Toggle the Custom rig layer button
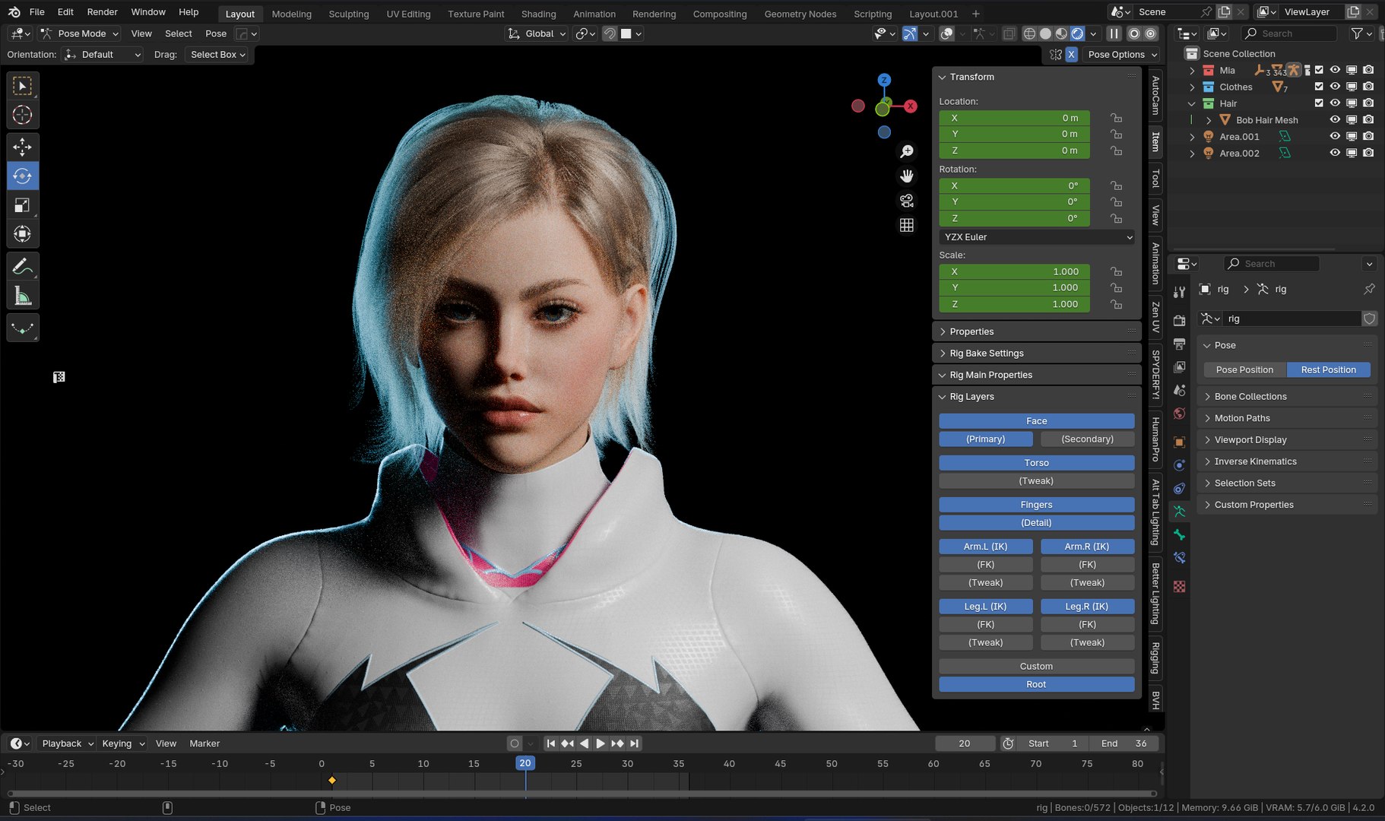This screenshot has width=1385, height=821. [x=1037, y=667]
